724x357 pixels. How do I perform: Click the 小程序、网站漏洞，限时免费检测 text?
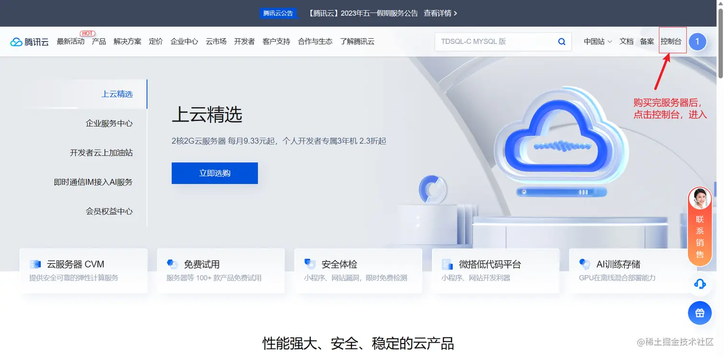[355, 278]
